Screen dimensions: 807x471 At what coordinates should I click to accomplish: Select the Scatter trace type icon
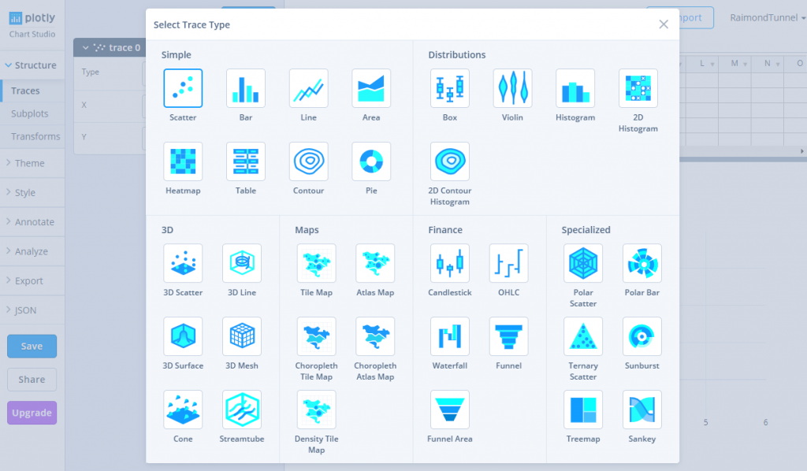(183, 88)
